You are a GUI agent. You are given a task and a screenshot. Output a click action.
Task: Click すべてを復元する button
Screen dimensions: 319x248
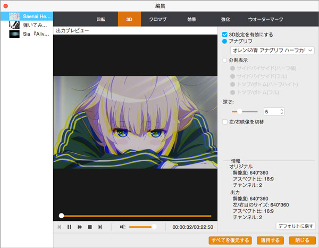[230, 240]
